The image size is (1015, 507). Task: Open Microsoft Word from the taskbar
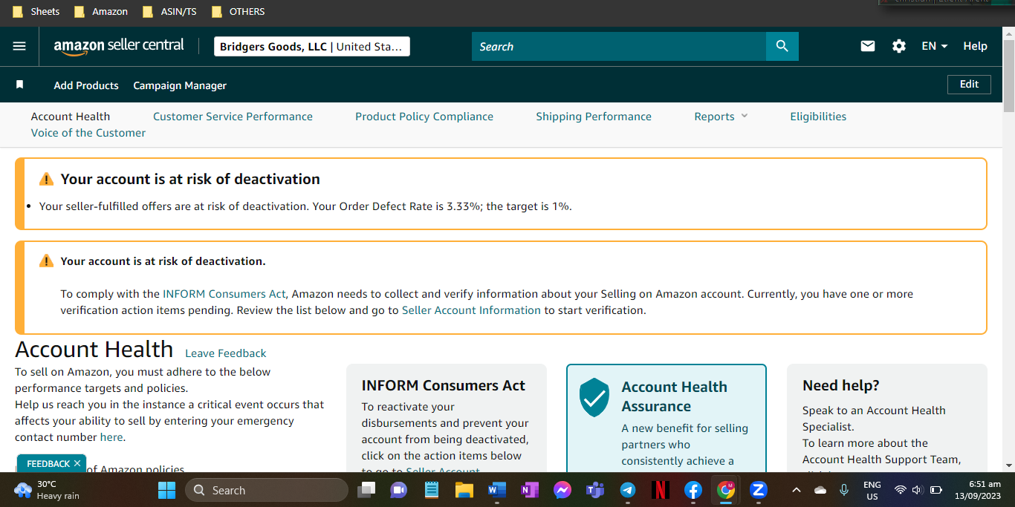pos(497,490)
